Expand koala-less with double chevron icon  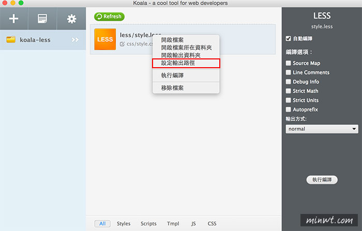pyautogui.click(x=75, y=40)
